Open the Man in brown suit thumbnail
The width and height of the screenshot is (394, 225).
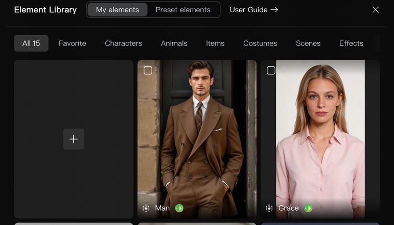[x=197, y=133]
